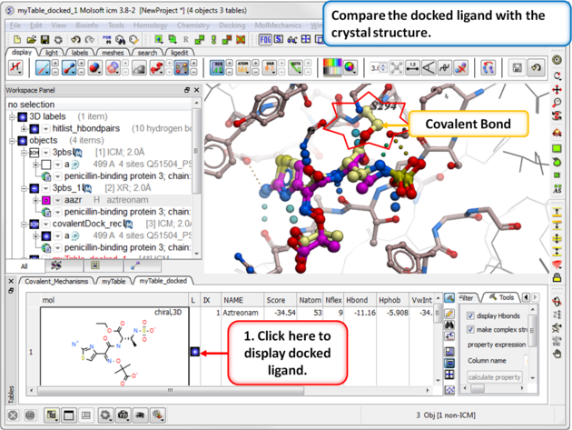Screen dimensions: 572x430
Task: Toggle site label display icon
Action: point(295,68)
